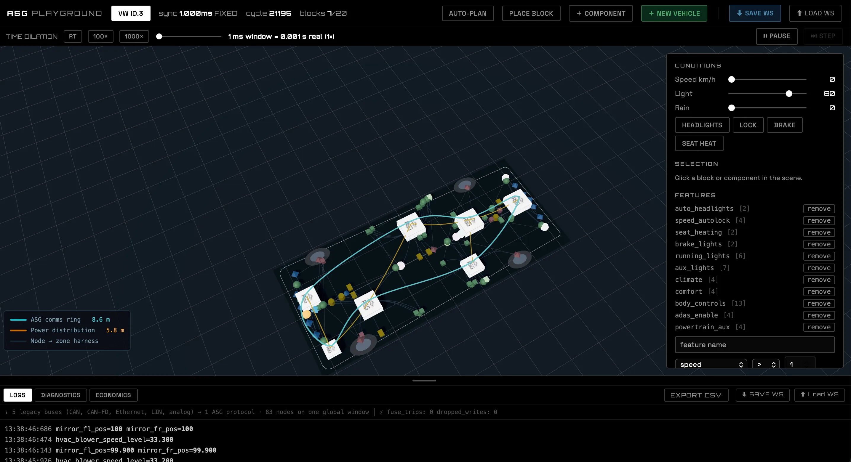Toggle the SEAT HEAT condition
The width and height of the screenshot is (851, 462).
pos(699,143)
